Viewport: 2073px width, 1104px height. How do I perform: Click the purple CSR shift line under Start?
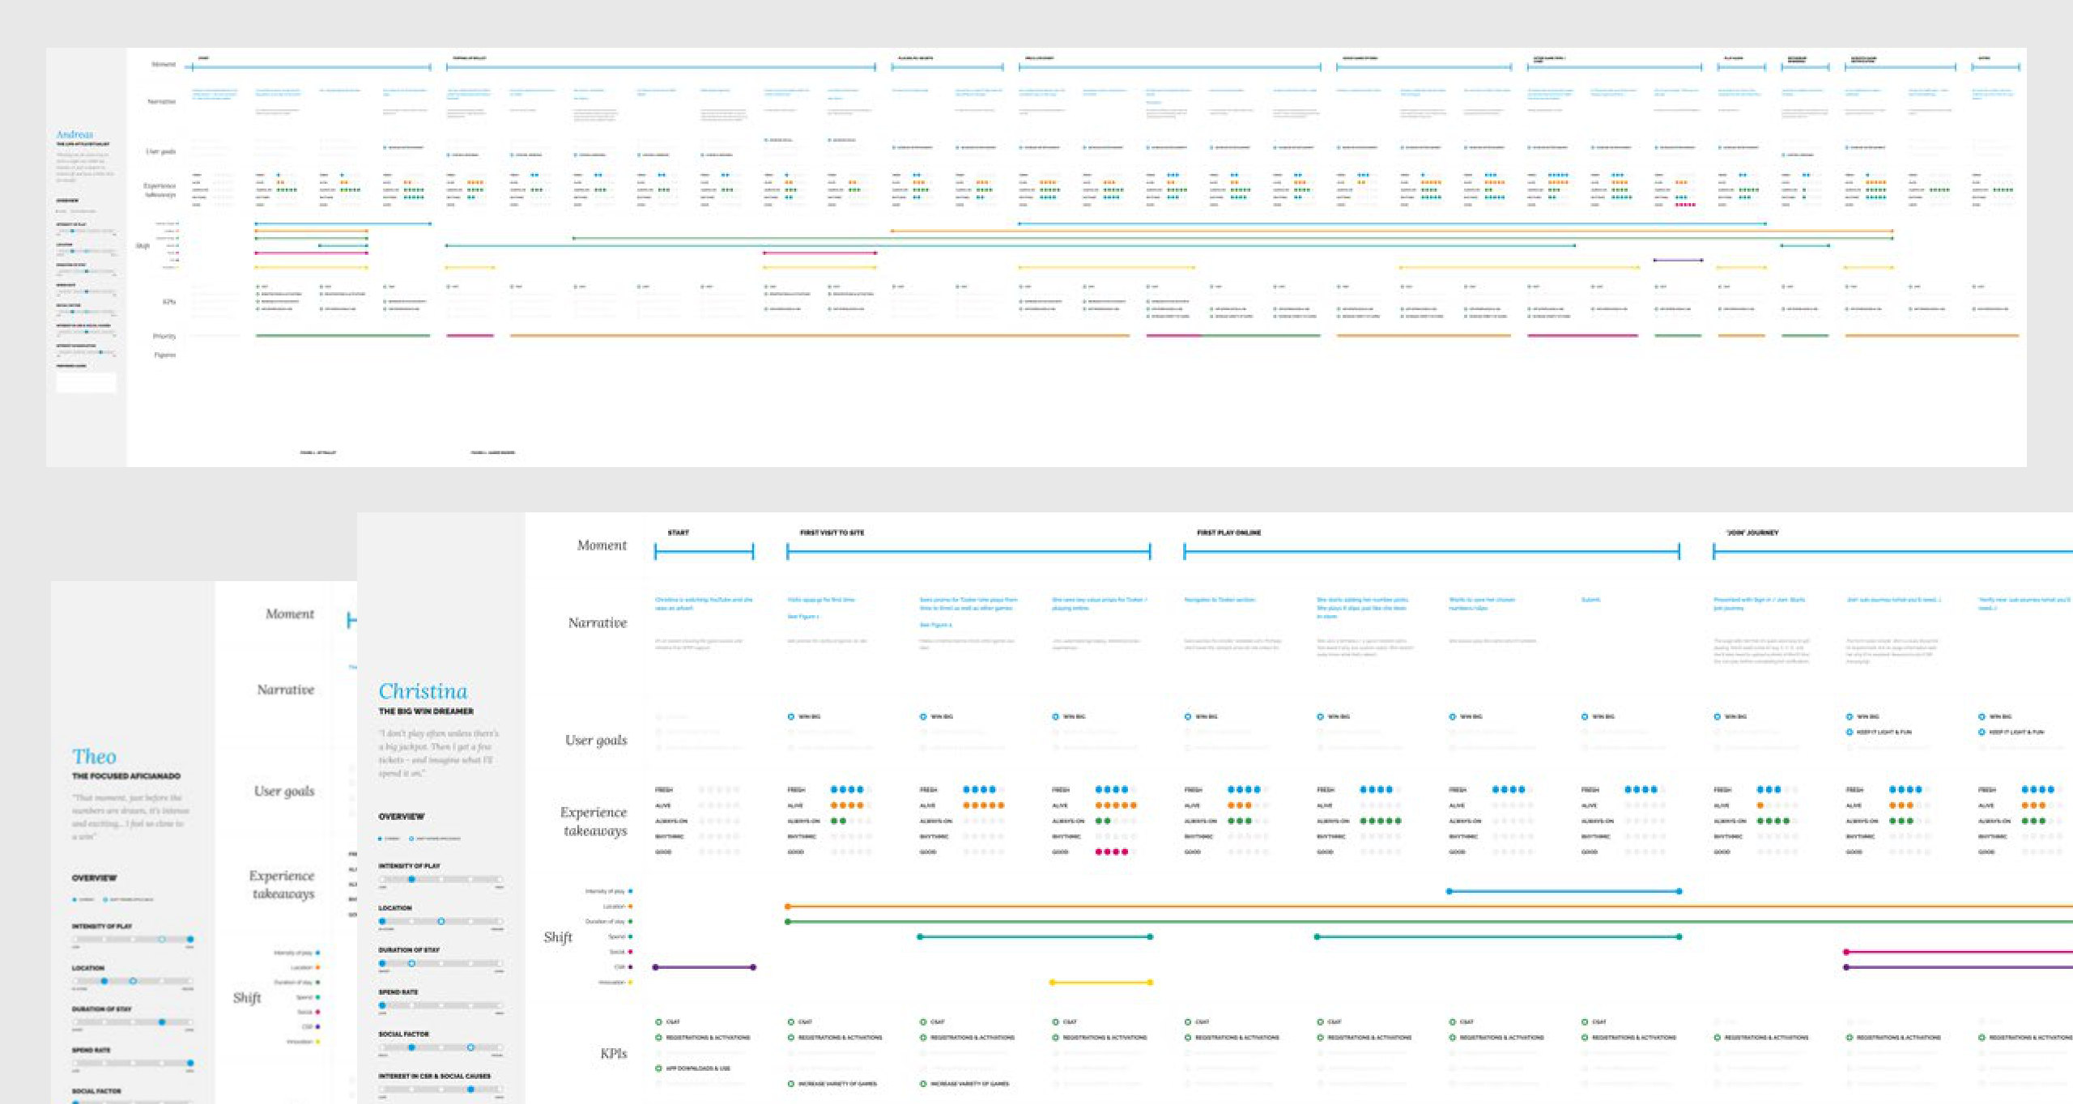[704, 967]
